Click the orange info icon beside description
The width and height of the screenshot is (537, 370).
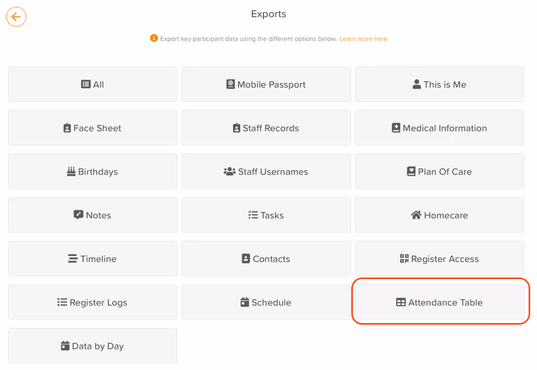(154, 38)
